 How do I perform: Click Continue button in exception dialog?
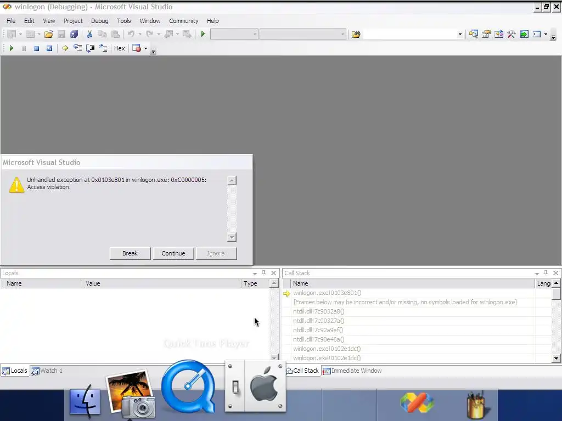173,253
